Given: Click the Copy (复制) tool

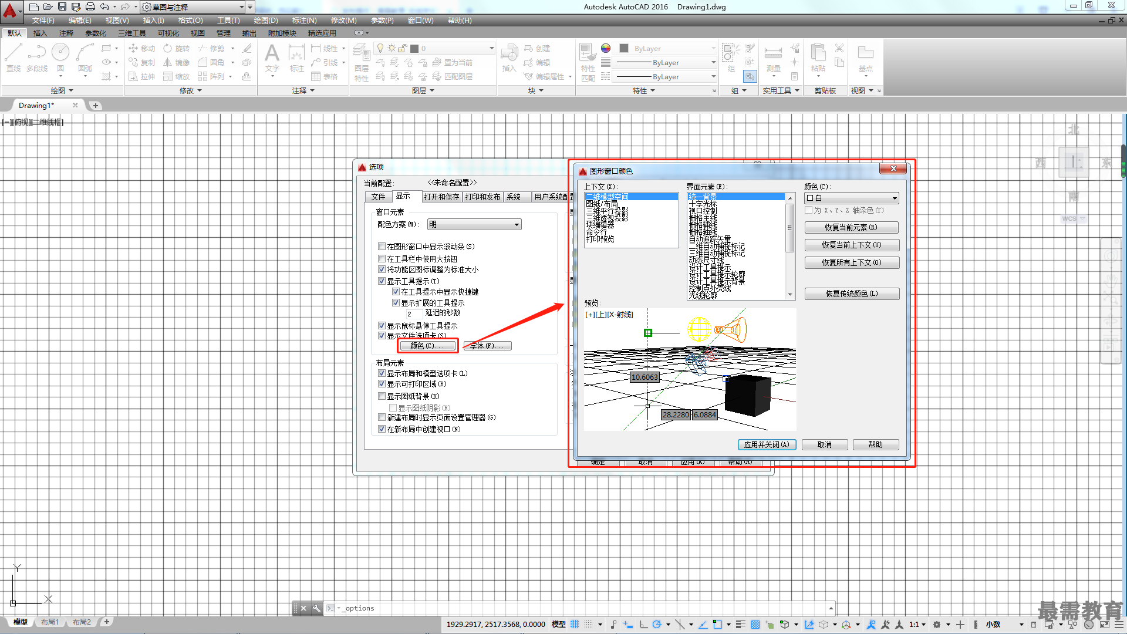Looking at the screenshot, I should (x=141, y=62).
